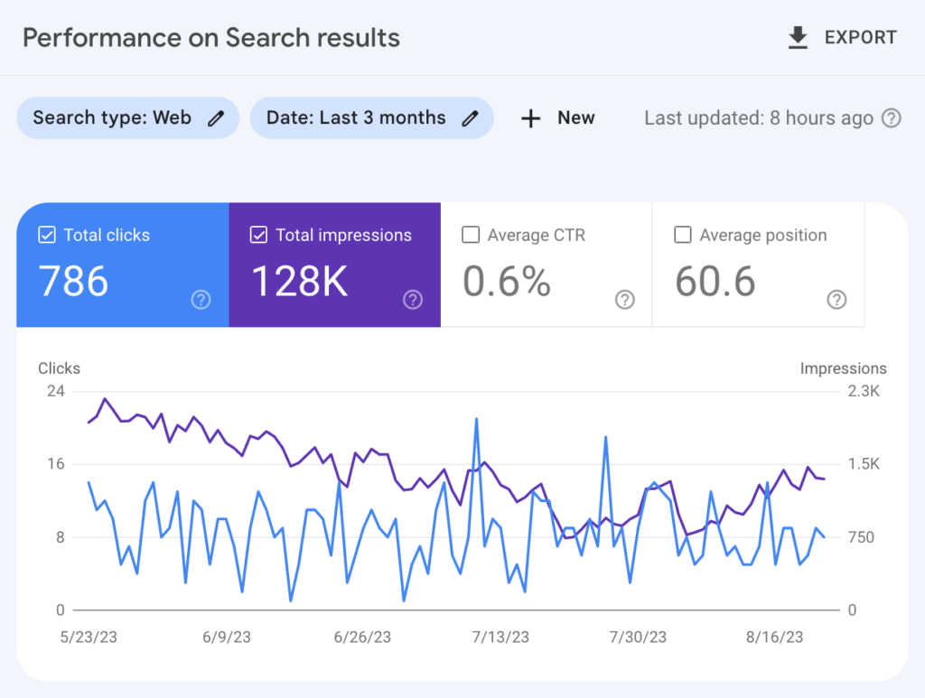Click the plus icon next to New
This screenshot has height=698, width=925.
530,117
